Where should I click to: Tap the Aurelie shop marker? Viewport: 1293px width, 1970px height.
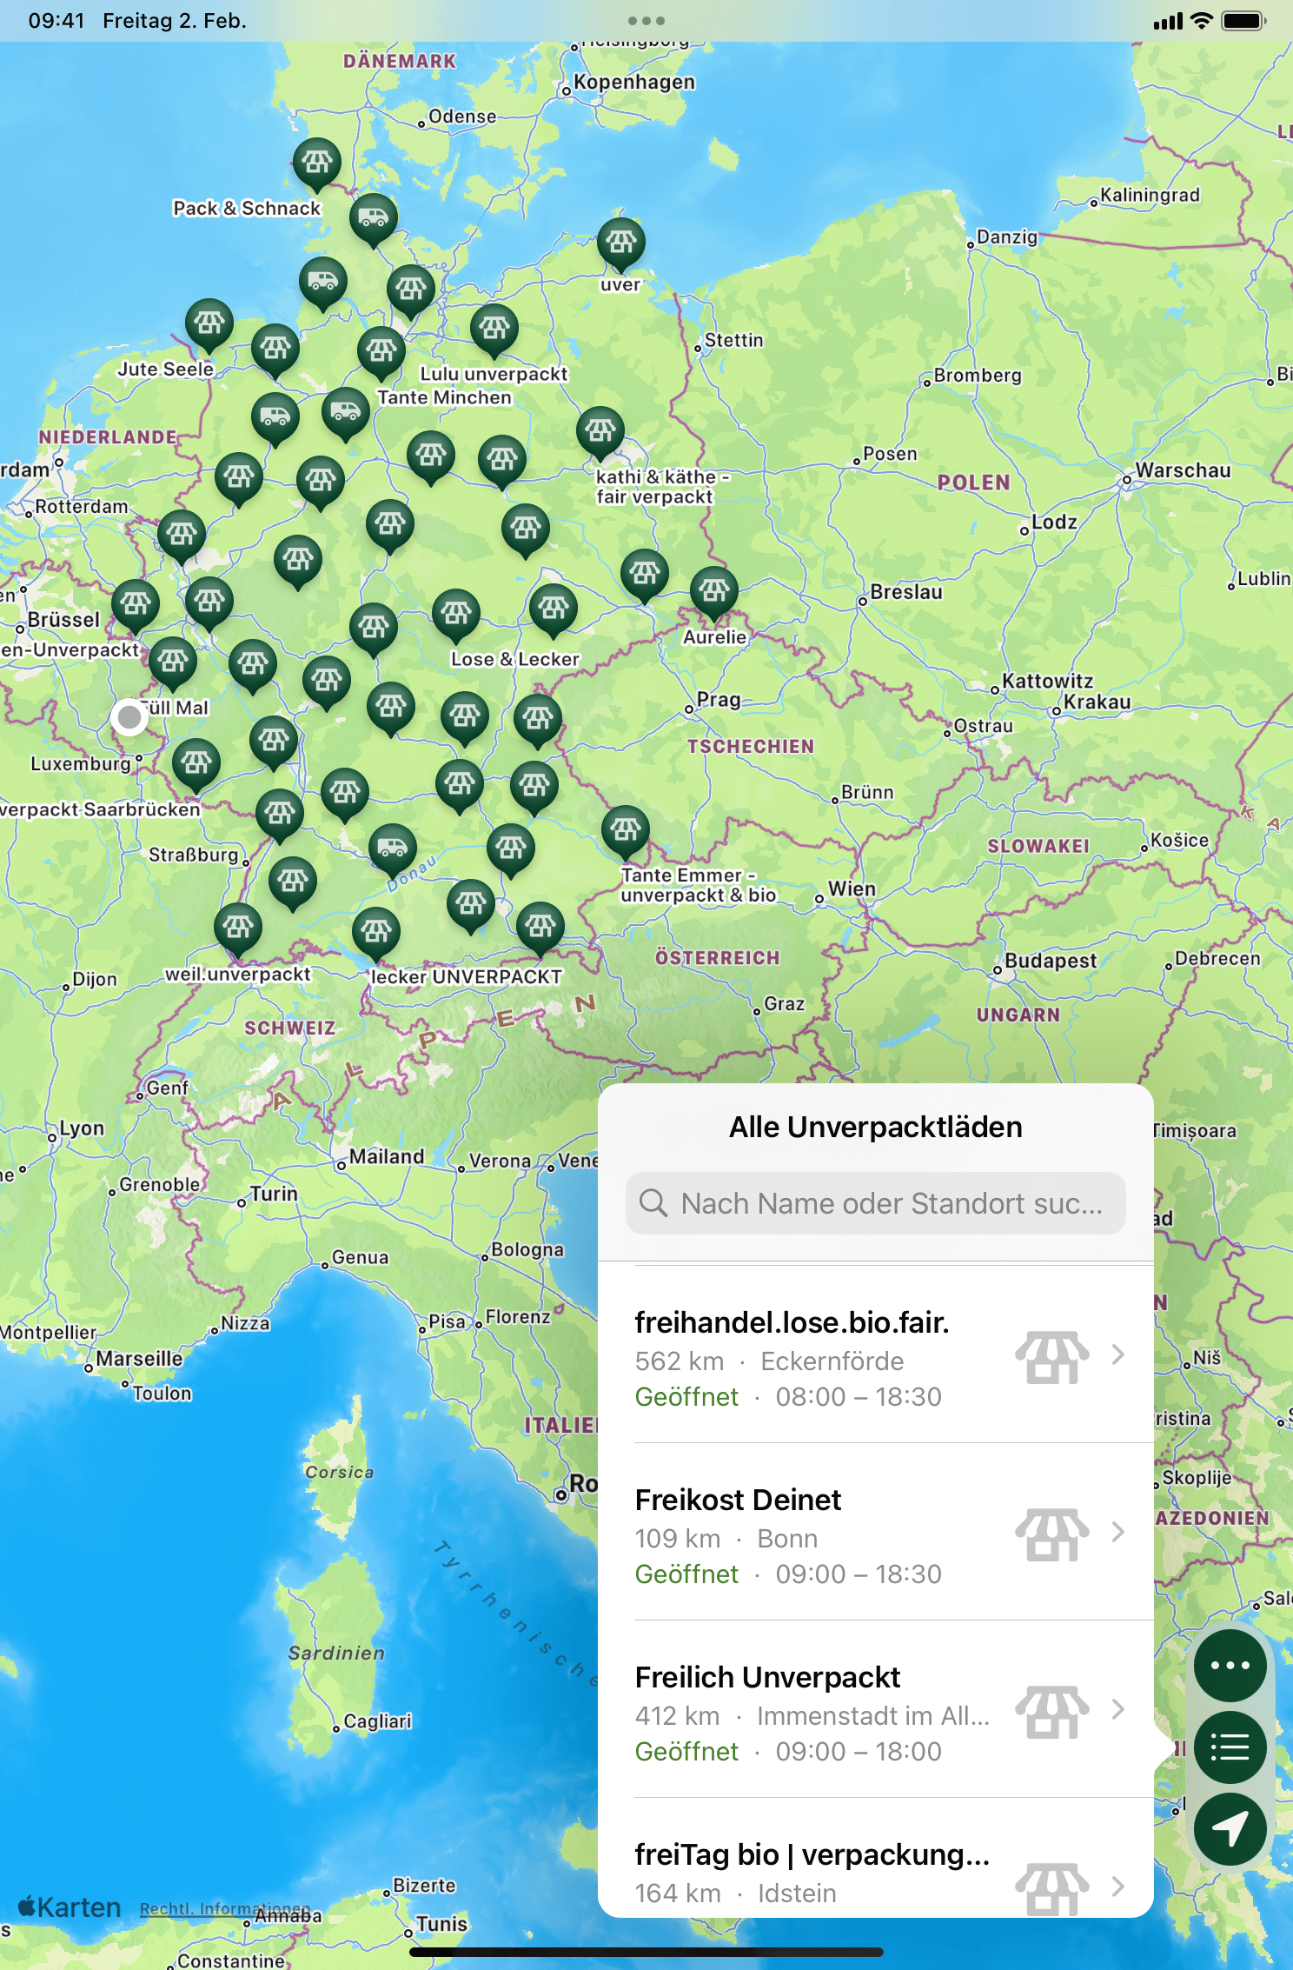coord(713,592)
